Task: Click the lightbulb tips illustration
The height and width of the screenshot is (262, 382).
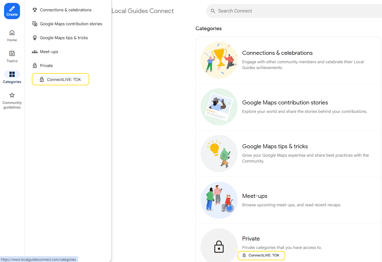Action: 219,153
